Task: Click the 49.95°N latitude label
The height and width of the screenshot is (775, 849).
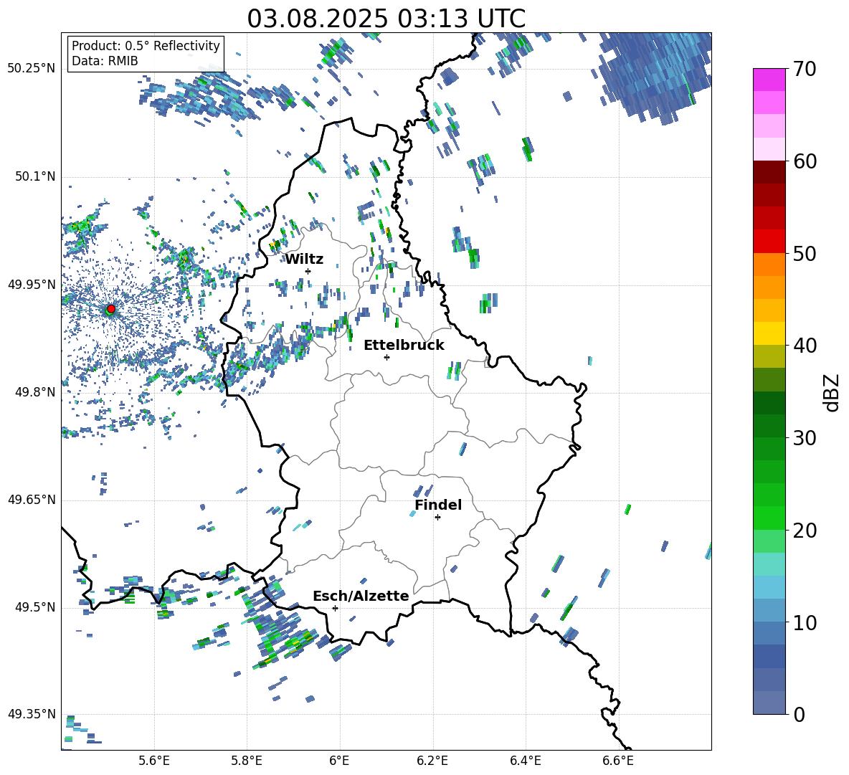Action: pos(32,285)
